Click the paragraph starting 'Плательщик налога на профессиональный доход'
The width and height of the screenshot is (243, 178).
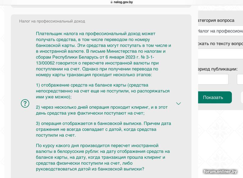[x=104, y=54]
